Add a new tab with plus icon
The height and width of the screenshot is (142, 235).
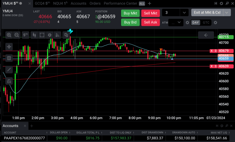click(x=149, y=3)
